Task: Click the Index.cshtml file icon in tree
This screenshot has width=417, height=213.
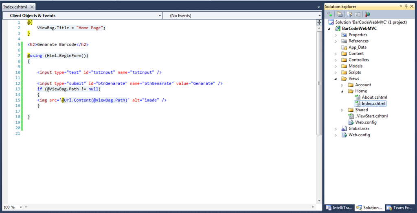Action: (358, 103)
